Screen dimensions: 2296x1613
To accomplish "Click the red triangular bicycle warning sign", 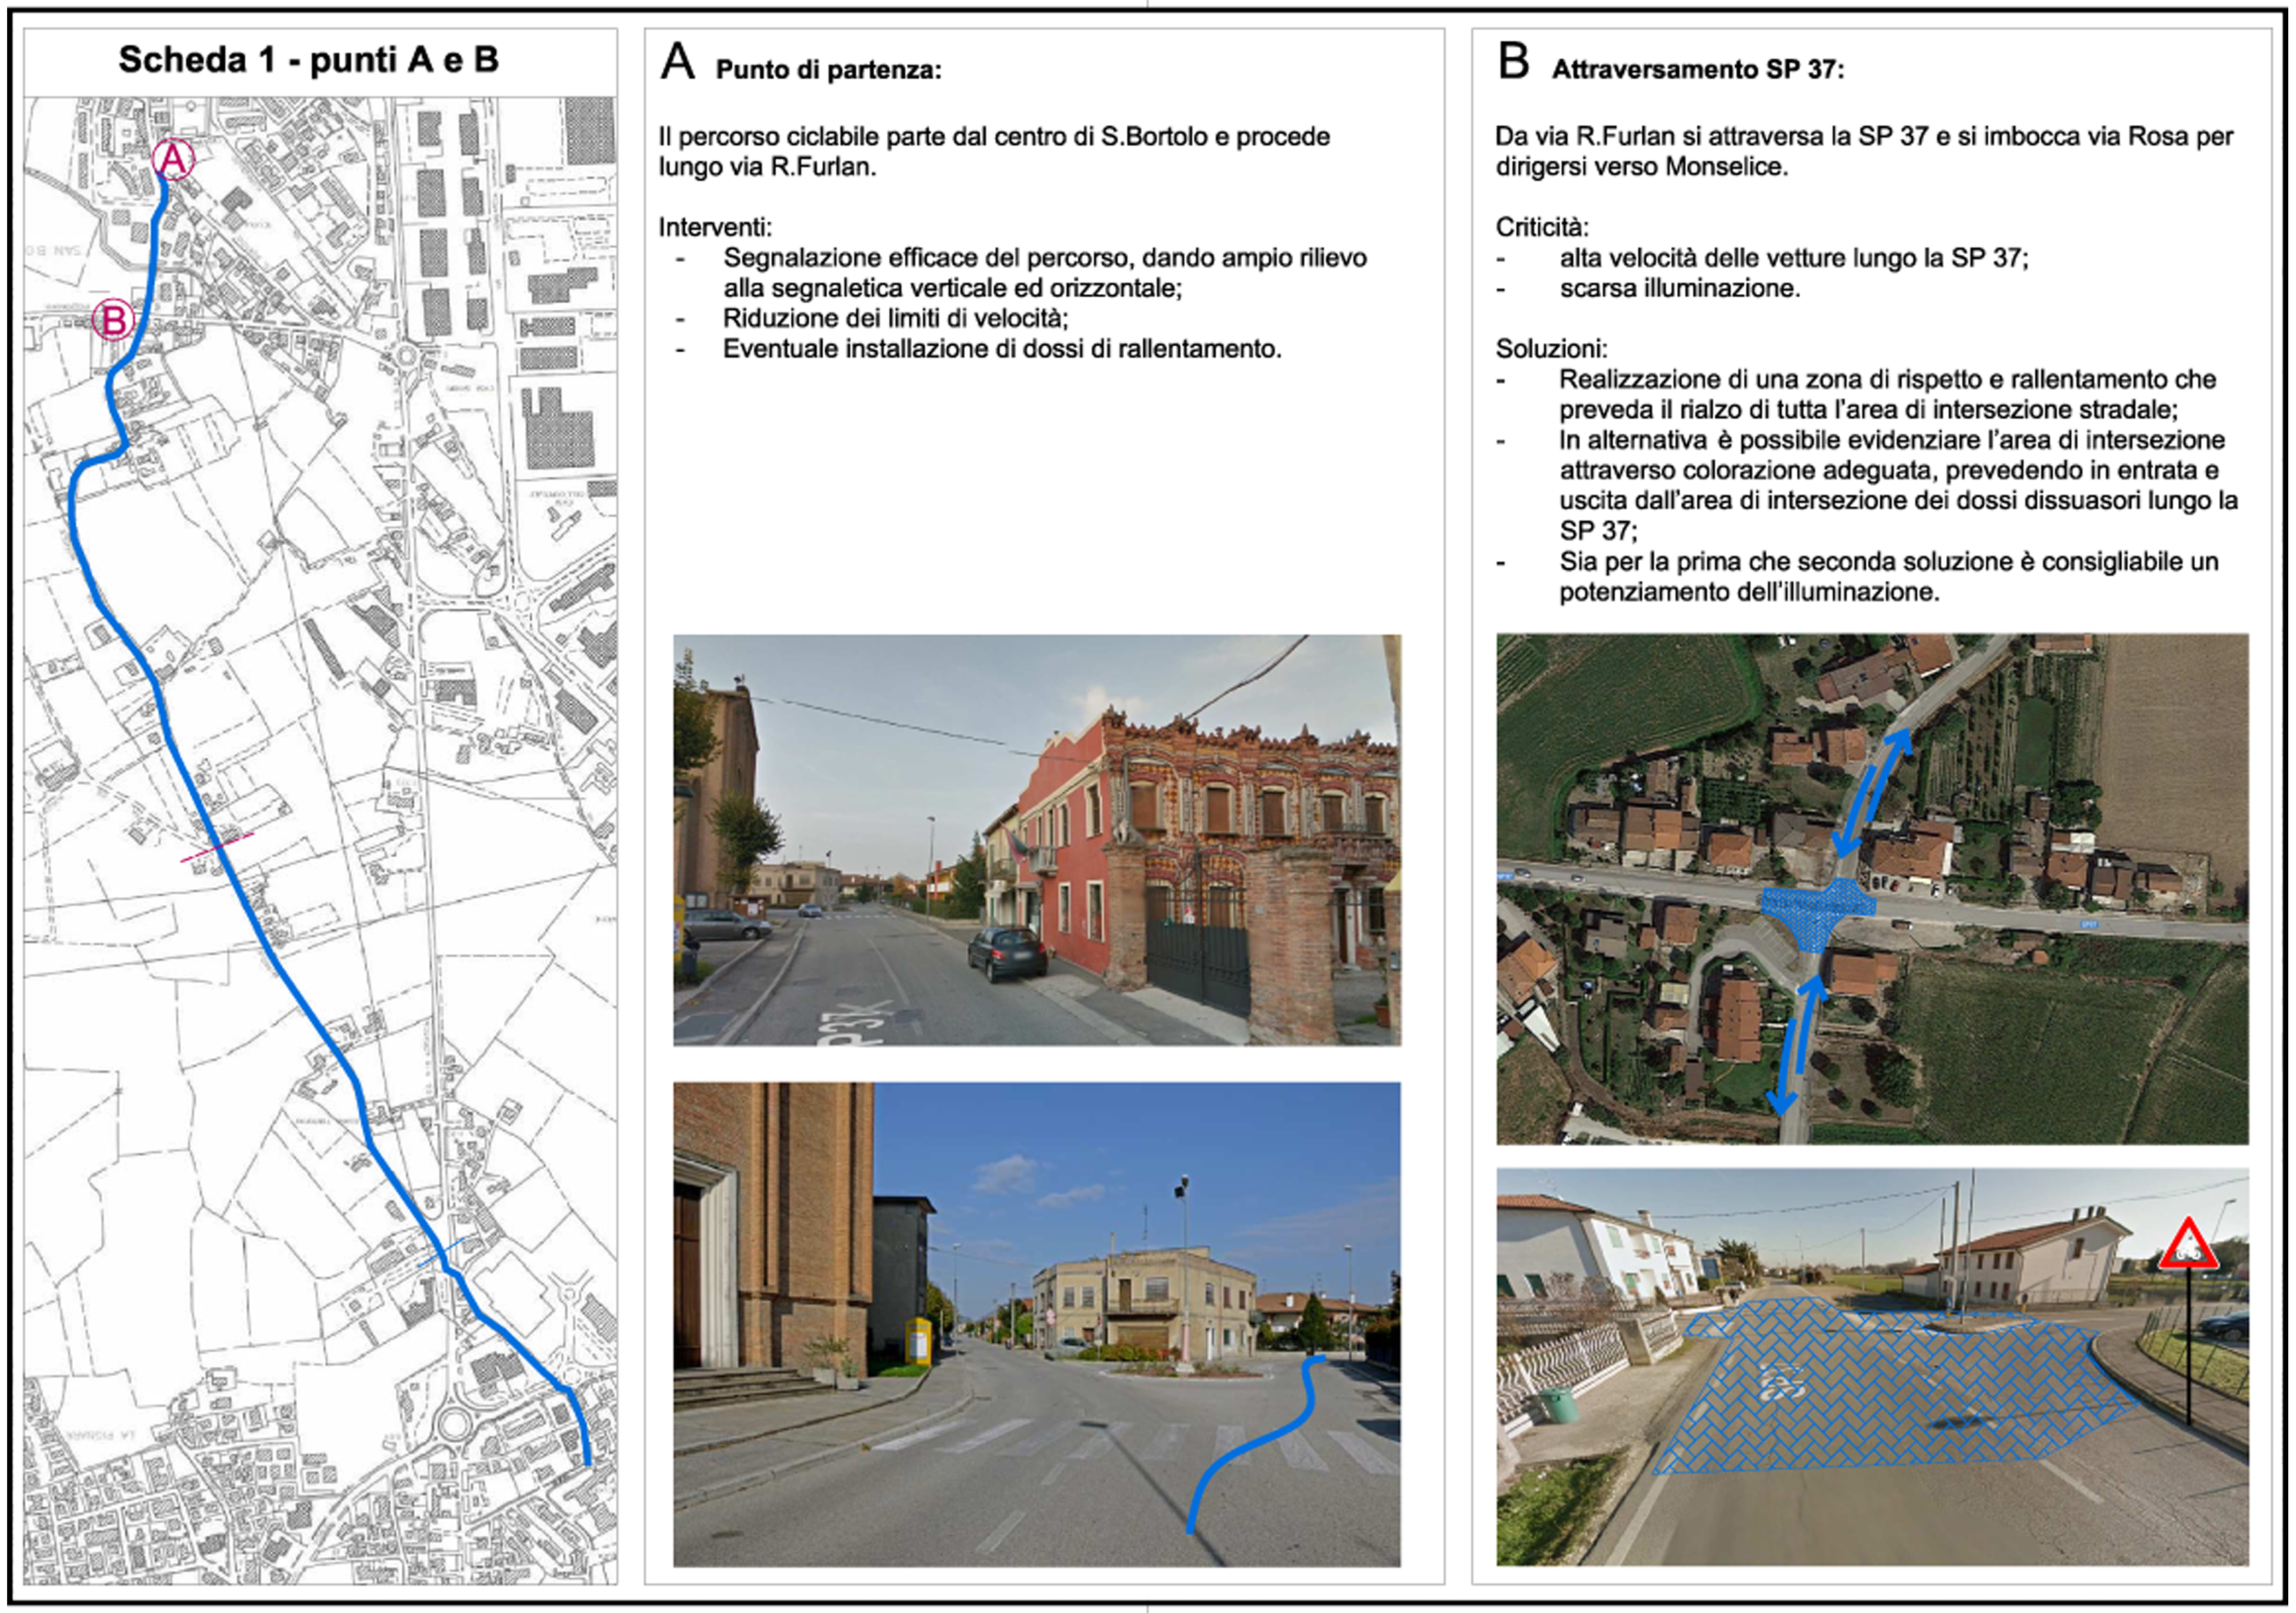I will pyautogui.click(x=2188, y=1245).
